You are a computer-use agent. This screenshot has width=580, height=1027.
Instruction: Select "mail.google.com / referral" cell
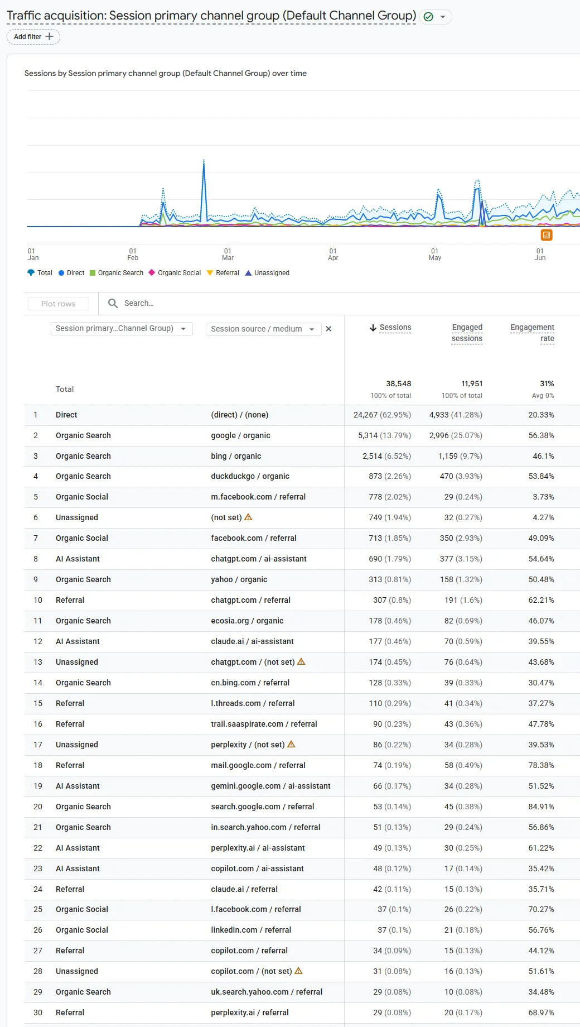coord(258,765)
